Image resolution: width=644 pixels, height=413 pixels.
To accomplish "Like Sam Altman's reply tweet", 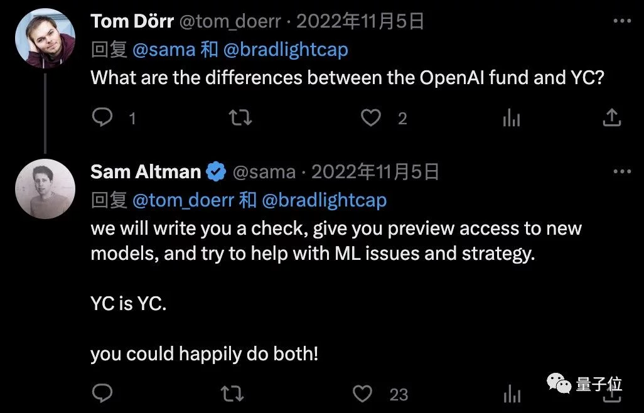I will pos(362,394).
